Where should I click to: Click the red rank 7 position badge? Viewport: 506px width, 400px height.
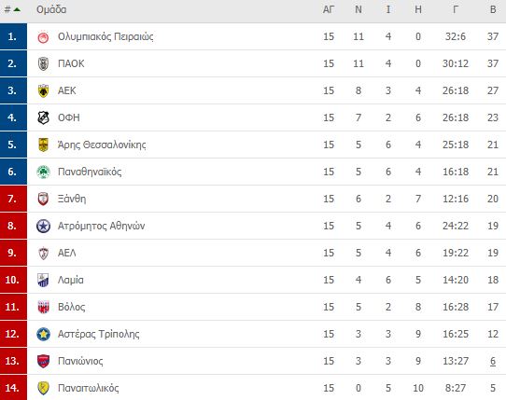(x=13, y=199)
